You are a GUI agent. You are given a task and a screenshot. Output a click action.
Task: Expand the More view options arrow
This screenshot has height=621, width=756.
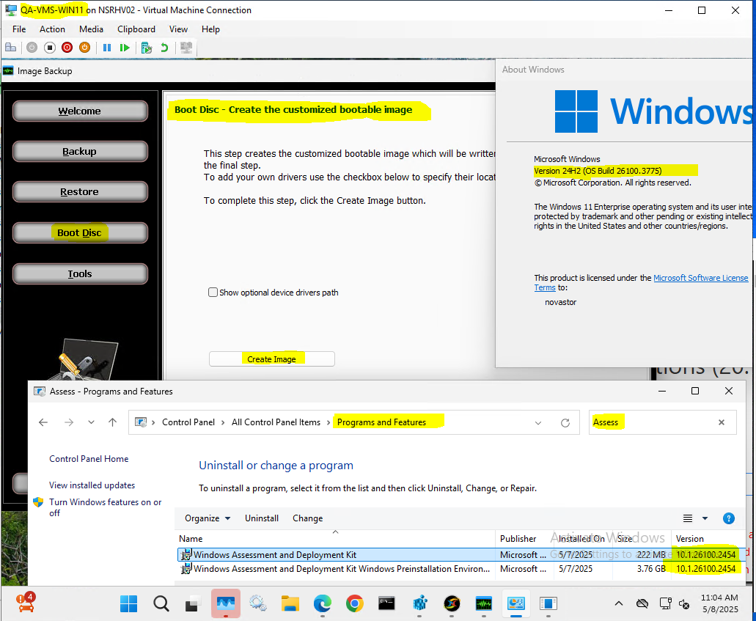(705, 518)
